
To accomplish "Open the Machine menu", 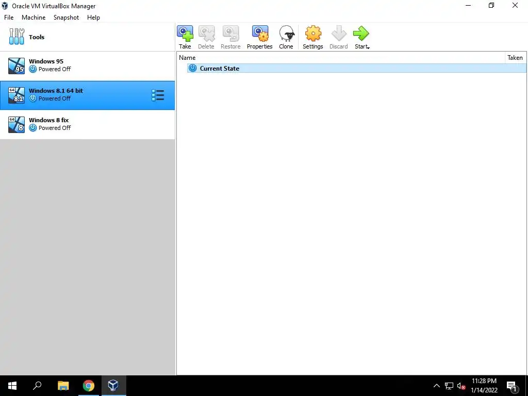I will [34, 18].
